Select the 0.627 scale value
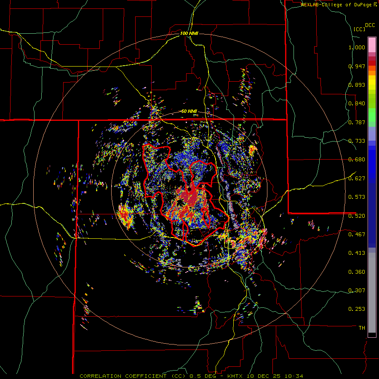Image resolution: width=379 pixels, height=379 pixels. [x=357, y=179]
